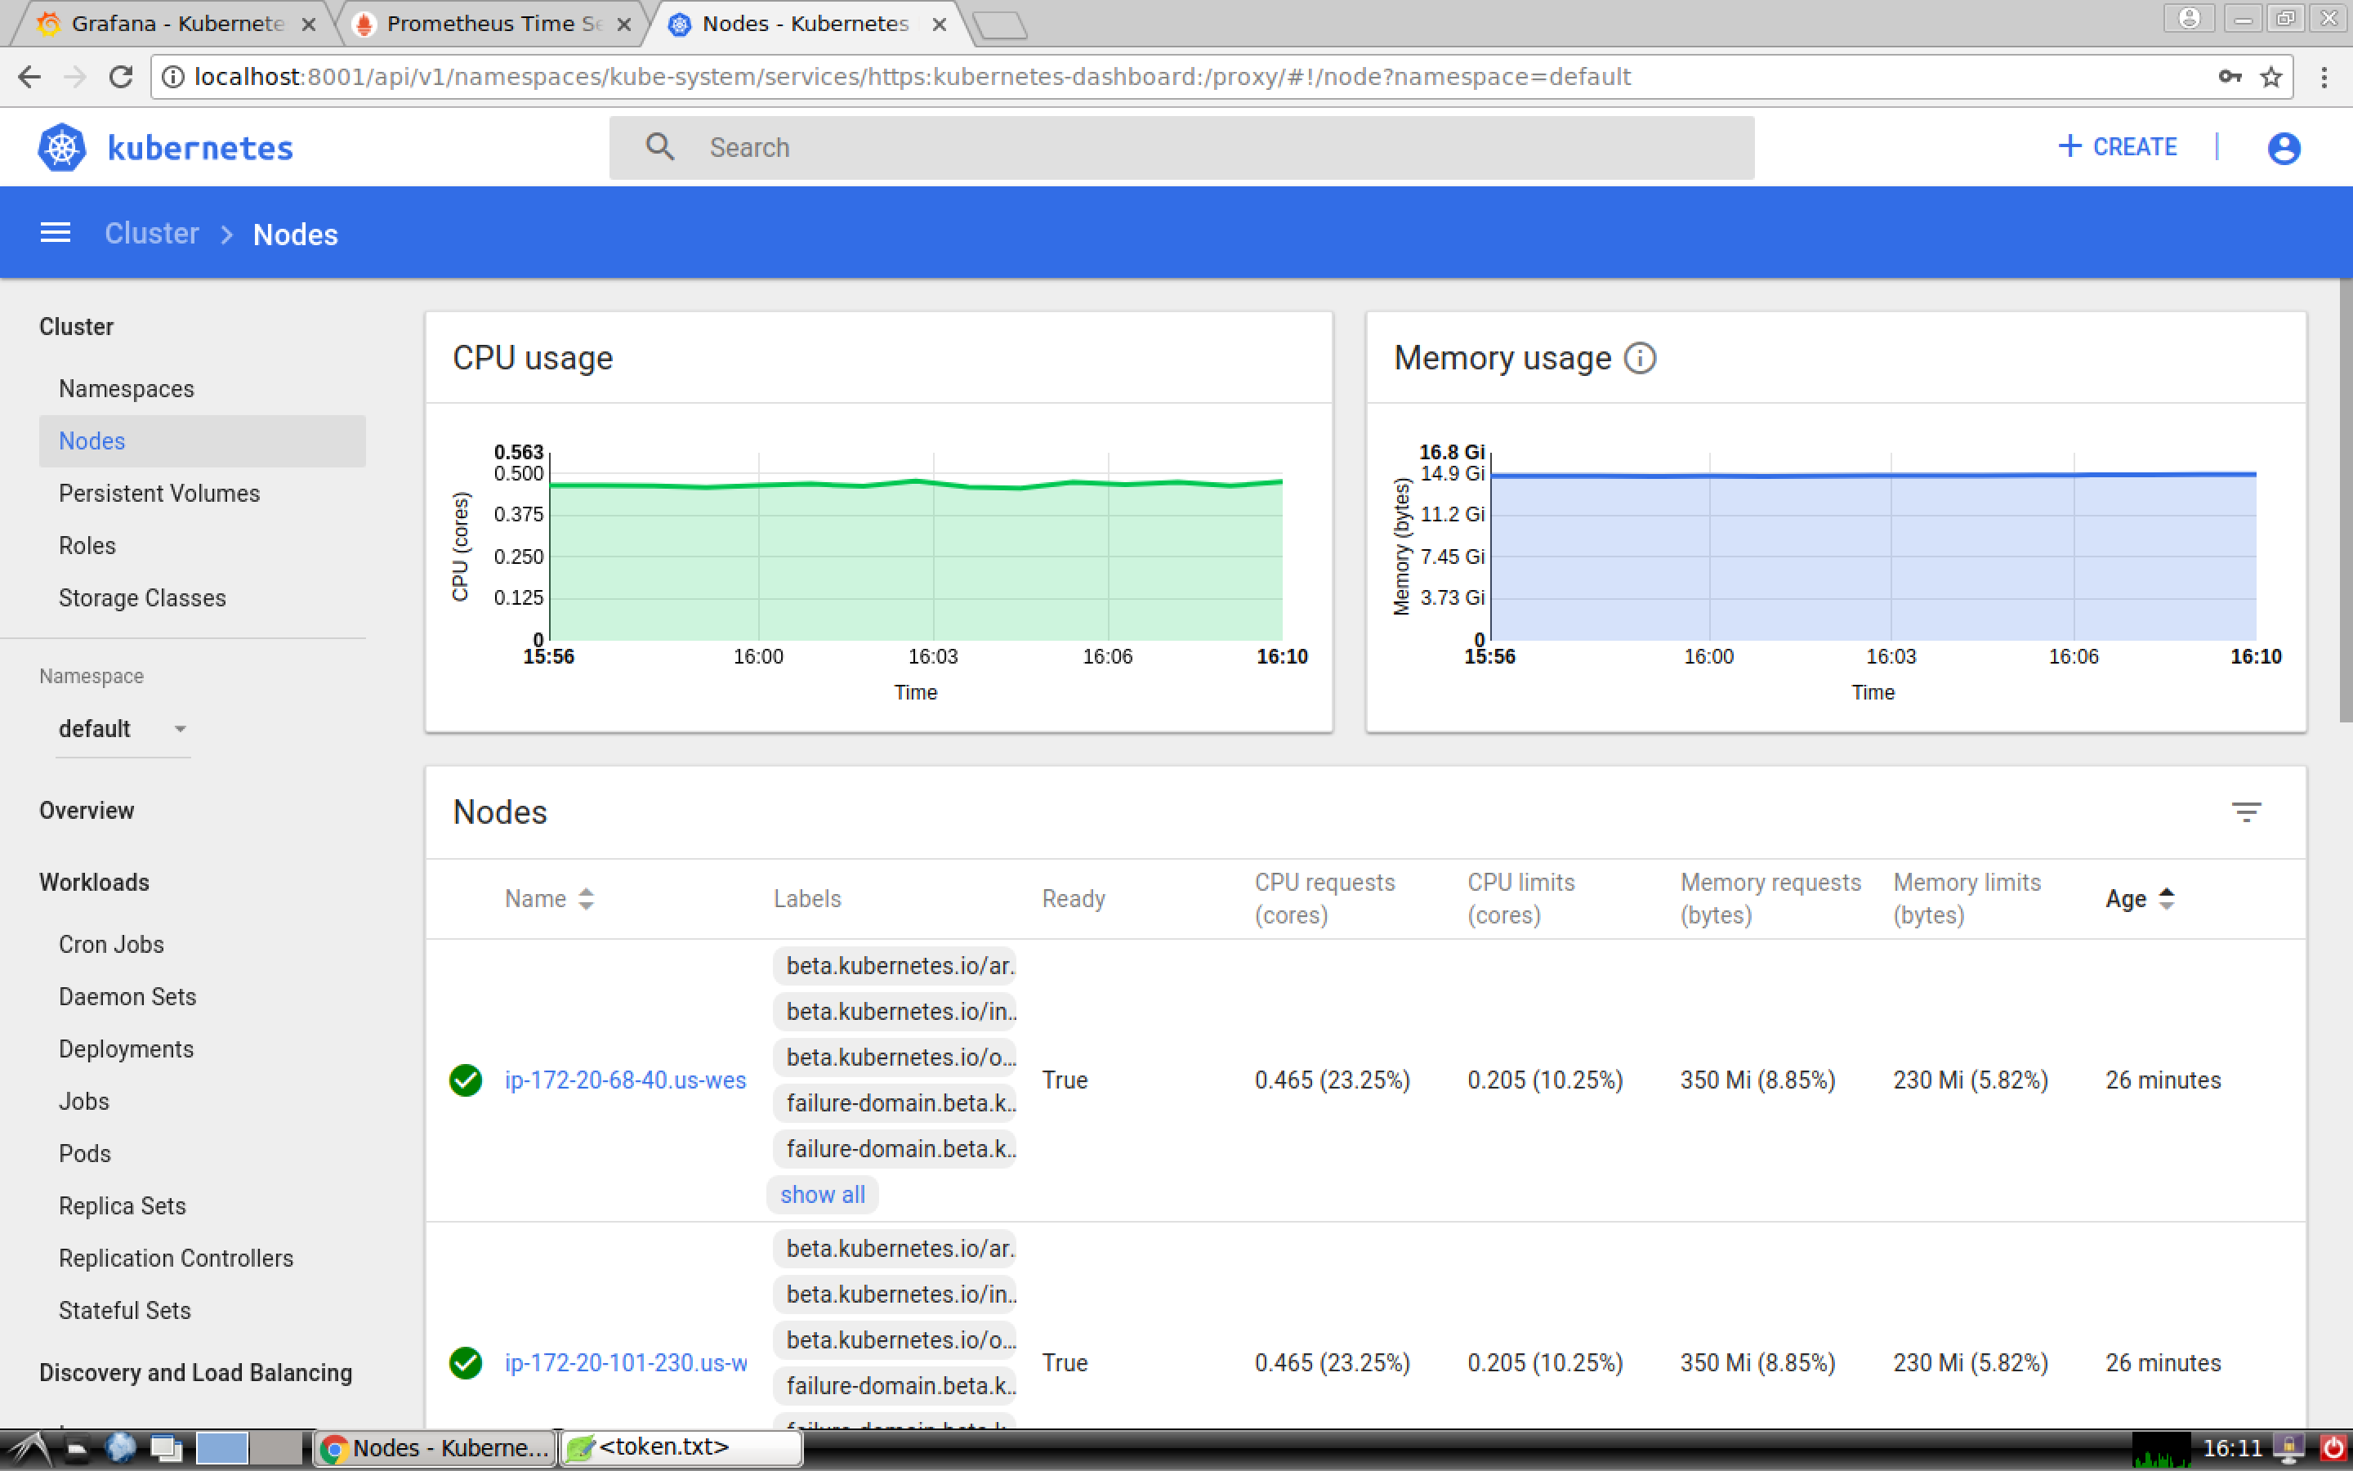Click the Kubernetes logo icon

[x=62, y=148]
